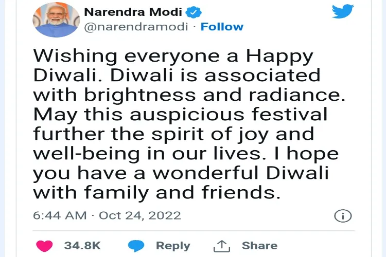The image size is (386, 257).
Task: Open the 6:44 AM timestamp link
Action: [60, 216]
